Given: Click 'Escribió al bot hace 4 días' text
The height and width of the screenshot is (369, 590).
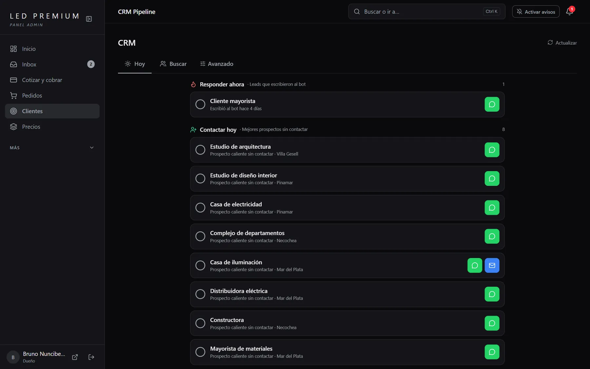Looking at the screenshot, I should pos(236,109).
